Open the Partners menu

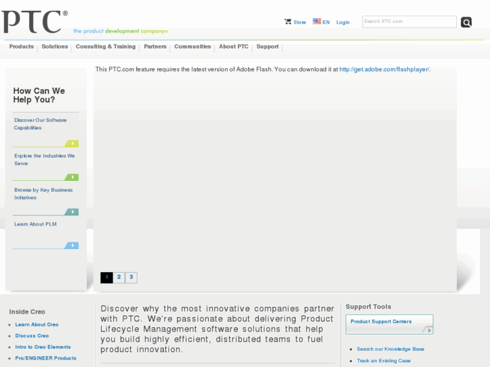pyautogui.click(x=155, y=46)
